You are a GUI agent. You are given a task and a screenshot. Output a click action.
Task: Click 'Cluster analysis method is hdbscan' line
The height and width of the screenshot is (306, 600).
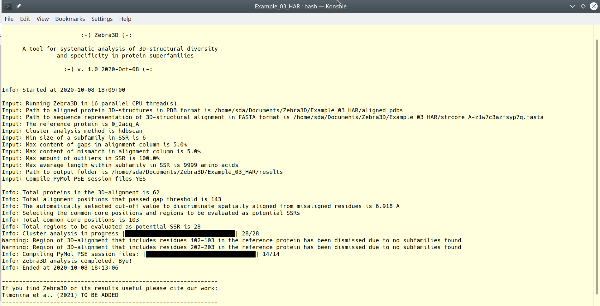(72, 131)
